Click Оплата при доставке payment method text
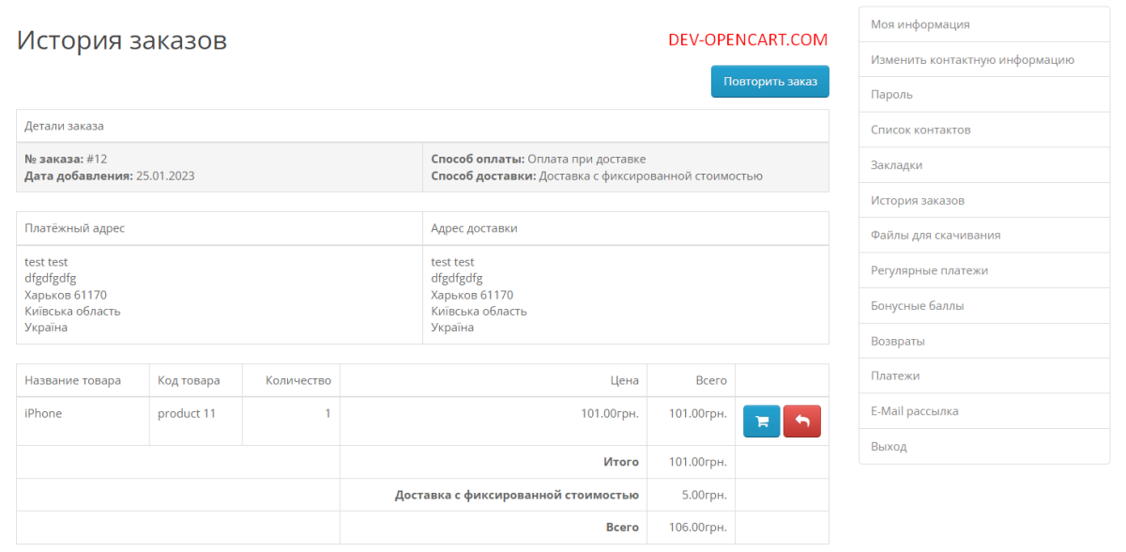The image size is (1126, 552). click(x=586, y=159)
